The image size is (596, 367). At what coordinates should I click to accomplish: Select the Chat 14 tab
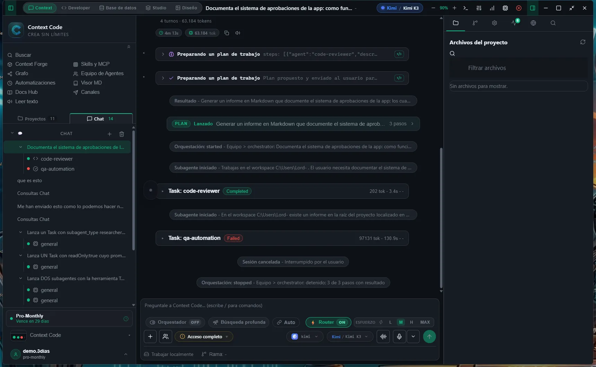point(100,119)
